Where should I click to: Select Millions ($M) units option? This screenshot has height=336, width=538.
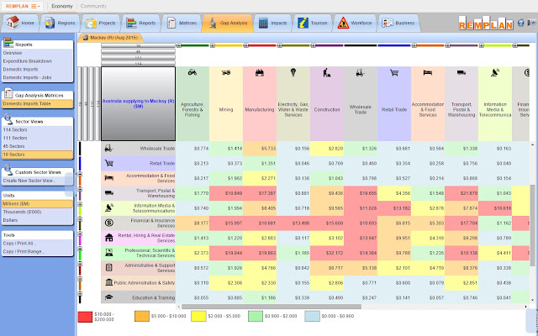[37, 203]
